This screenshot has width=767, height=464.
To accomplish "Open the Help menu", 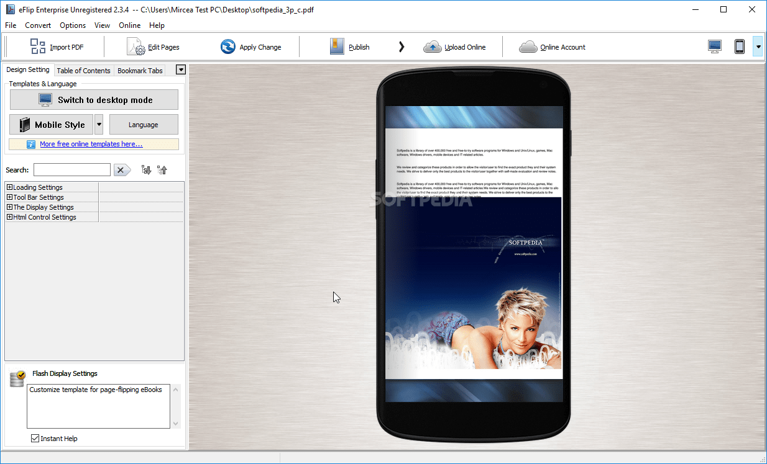I will point(157,25).
